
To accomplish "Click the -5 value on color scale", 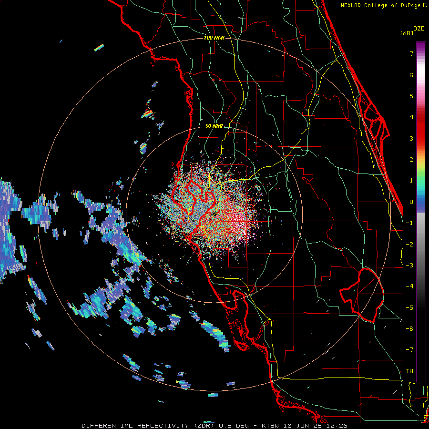I will (409, 308).
